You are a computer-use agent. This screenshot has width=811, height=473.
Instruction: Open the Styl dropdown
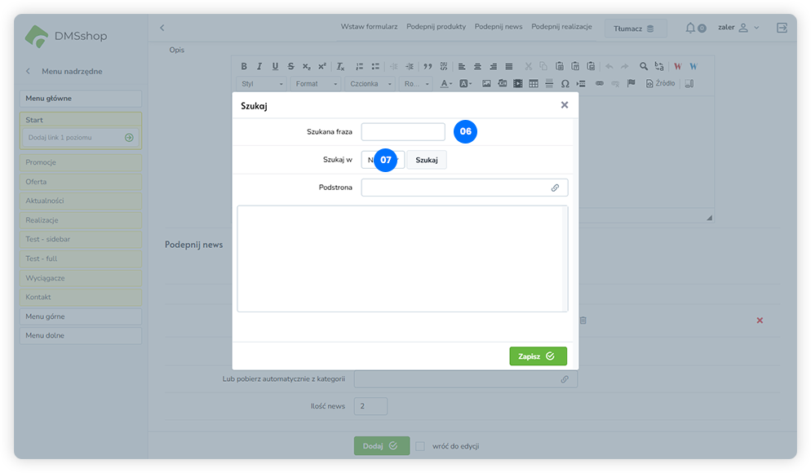coord(263,83)
